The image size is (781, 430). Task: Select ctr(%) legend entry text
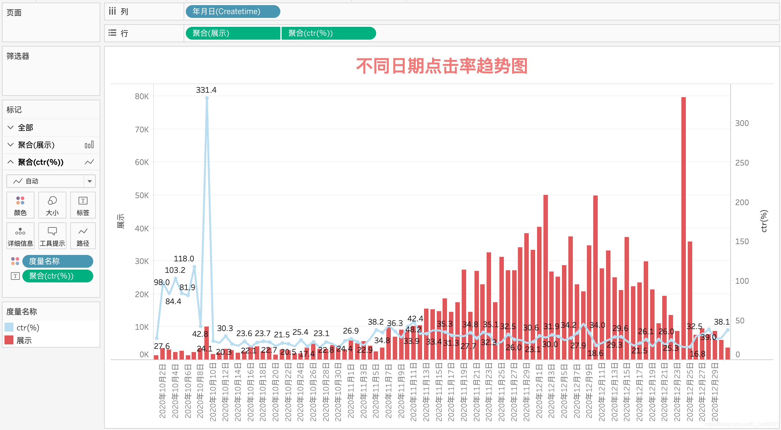28,327
